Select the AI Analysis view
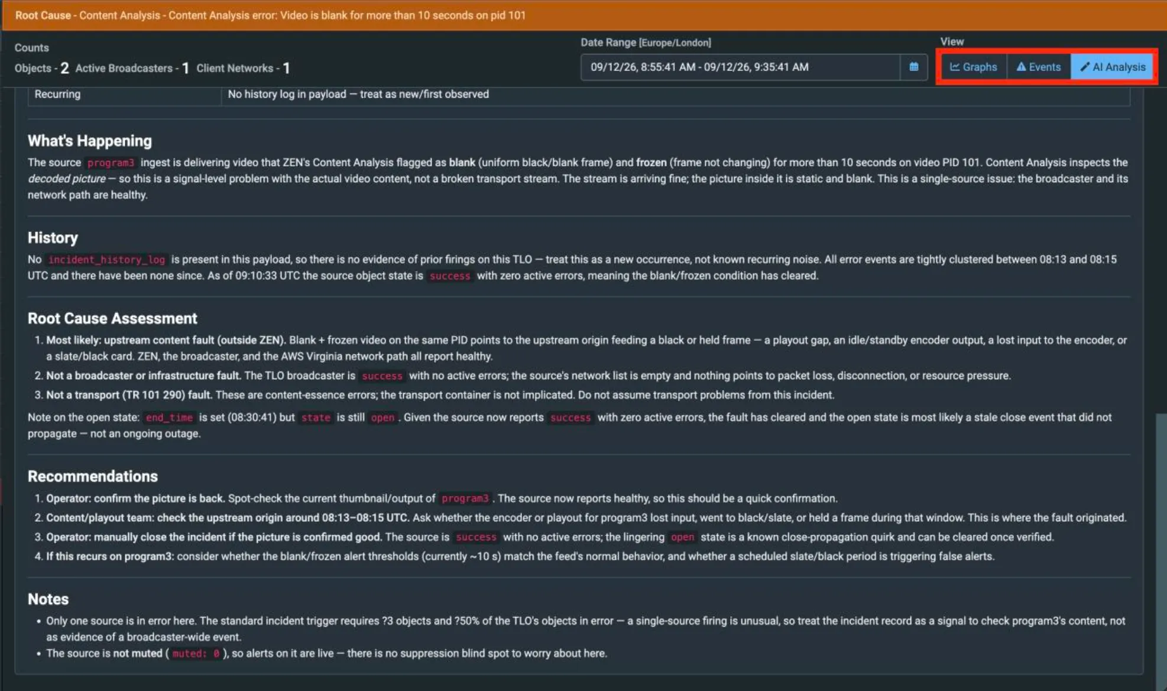 (x=1112, y=67)
